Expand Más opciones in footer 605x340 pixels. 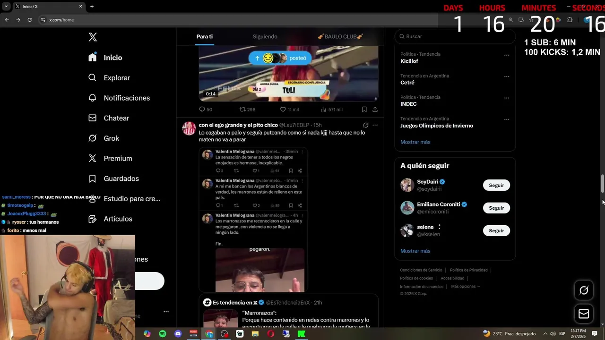point(465,286)
